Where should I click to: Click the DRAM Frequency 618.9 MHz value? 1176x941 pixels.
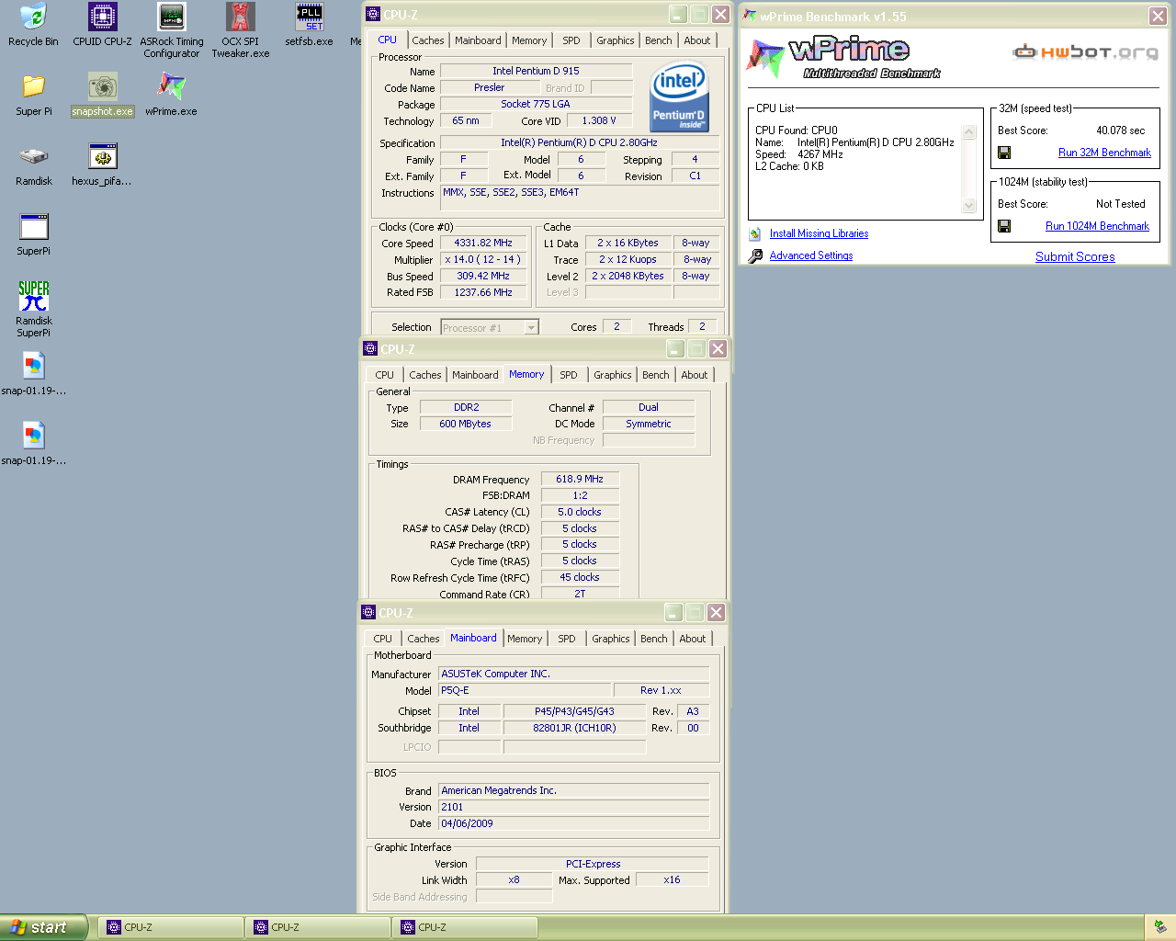580,480
